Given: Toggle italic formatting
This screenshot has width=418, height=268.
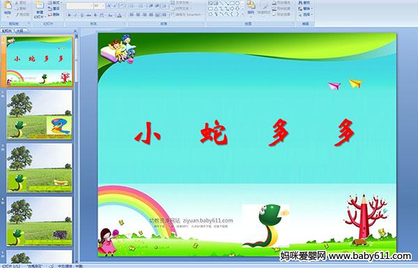Looking at the screenshot, I should click(75, 15).
